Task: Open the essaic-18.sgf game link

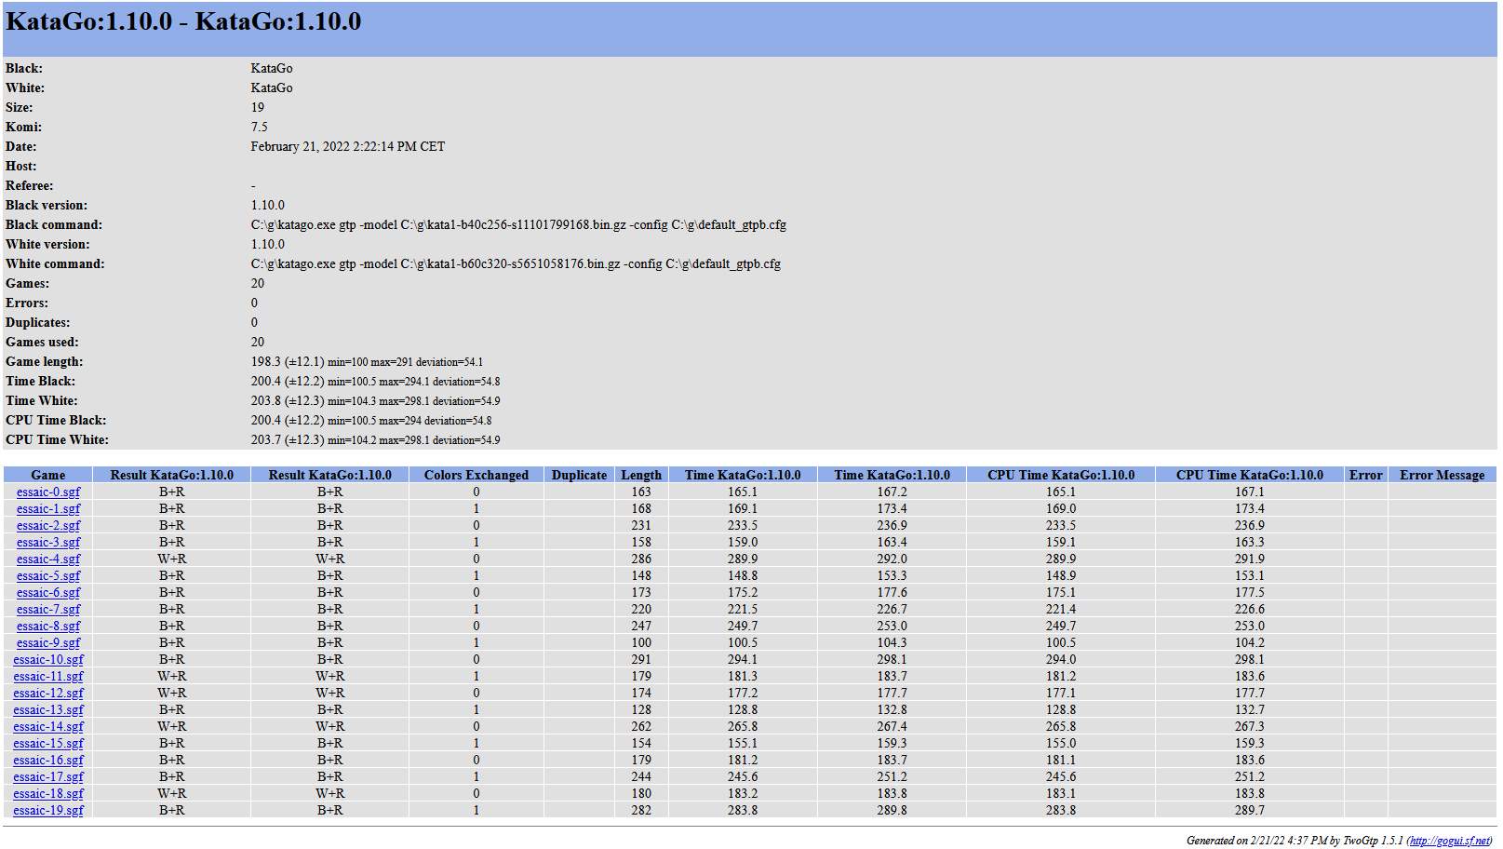Action: [x=48, y=793]
